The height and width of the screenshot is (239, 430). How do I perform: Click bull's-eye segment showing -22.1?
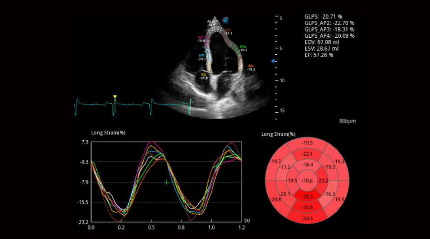tap(307, 154)
